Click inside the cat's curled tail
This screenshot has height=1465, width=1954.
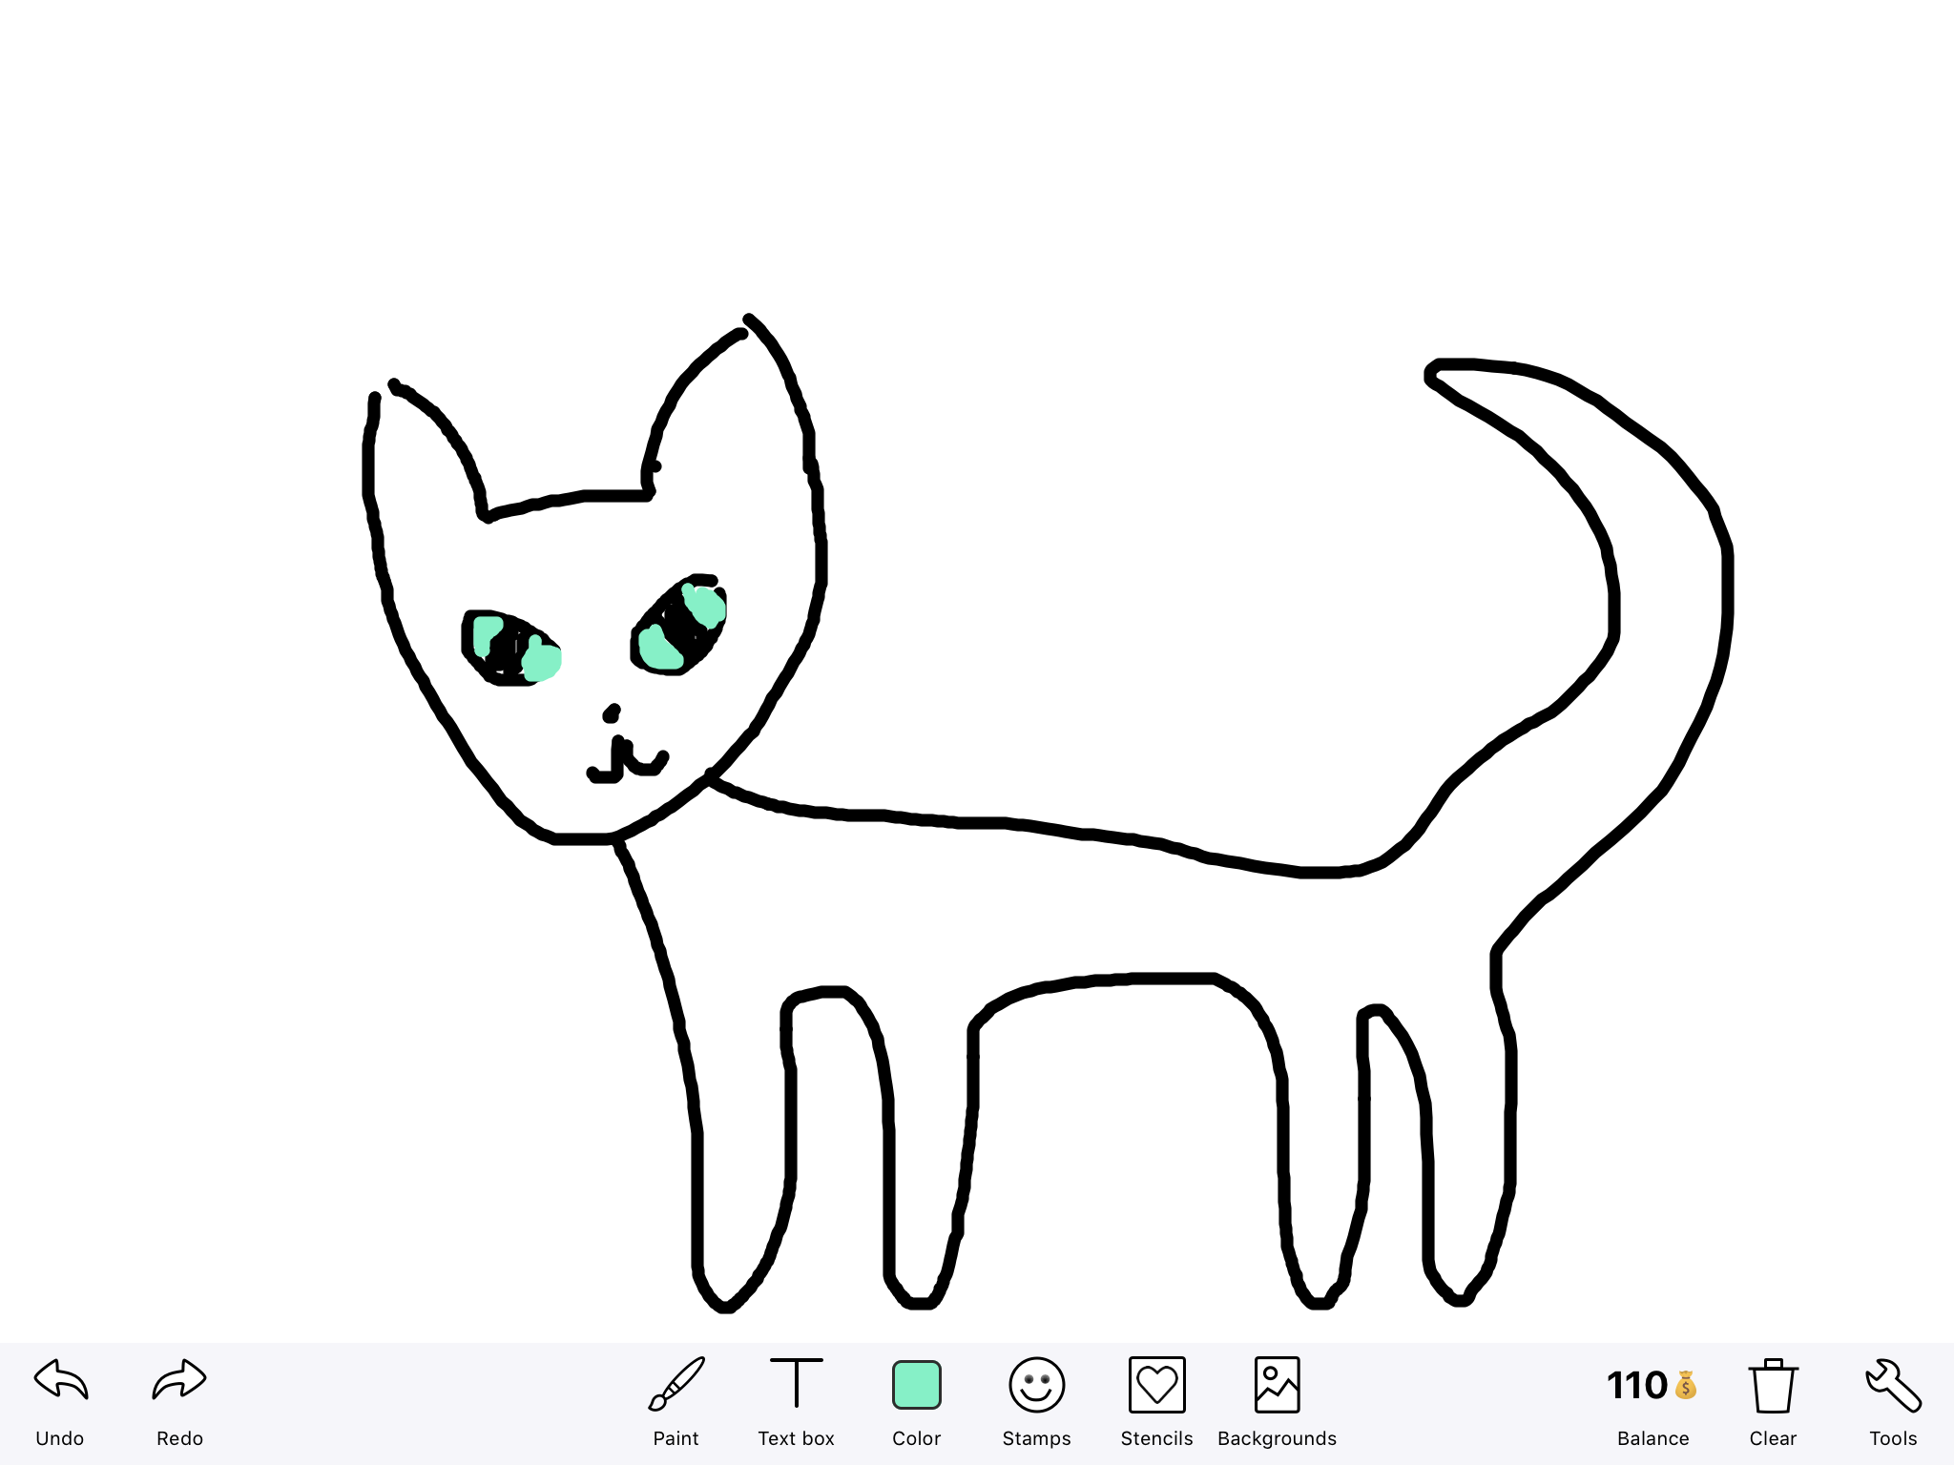click(1672, 610)
